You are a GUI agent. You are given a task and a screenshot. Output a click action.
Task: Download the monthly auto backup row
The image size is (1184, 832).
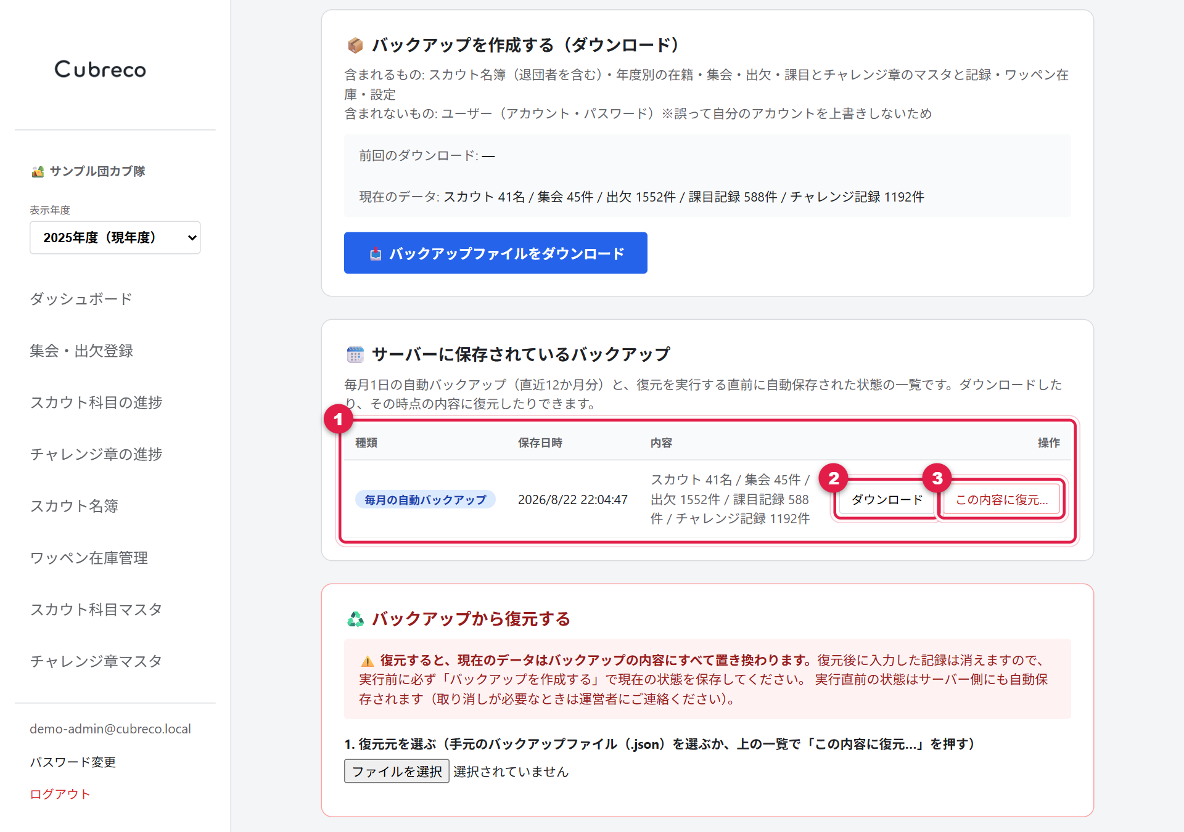pos(887,499)
